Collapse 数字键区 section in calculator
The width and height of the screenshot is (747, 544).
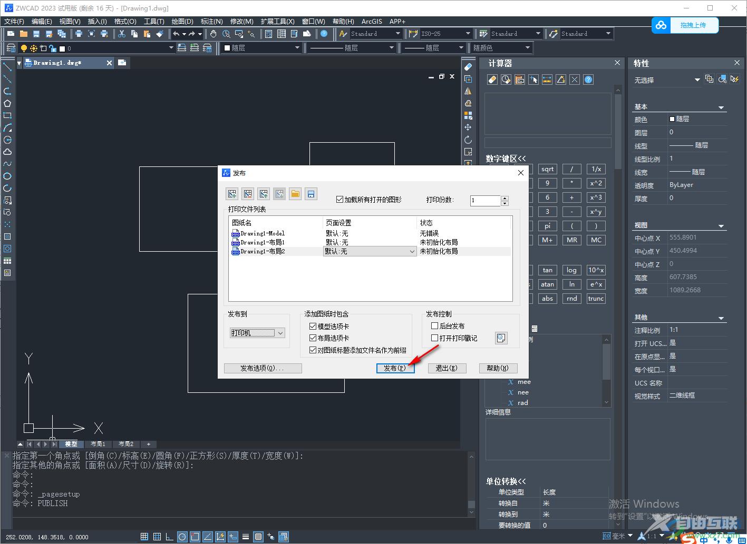tap(506, 159)
